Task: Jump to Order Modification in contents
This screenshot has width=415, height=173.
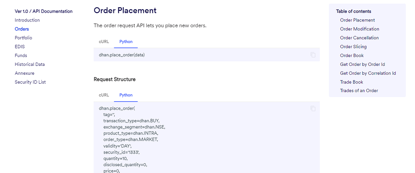Action: (x=359, y=29)
